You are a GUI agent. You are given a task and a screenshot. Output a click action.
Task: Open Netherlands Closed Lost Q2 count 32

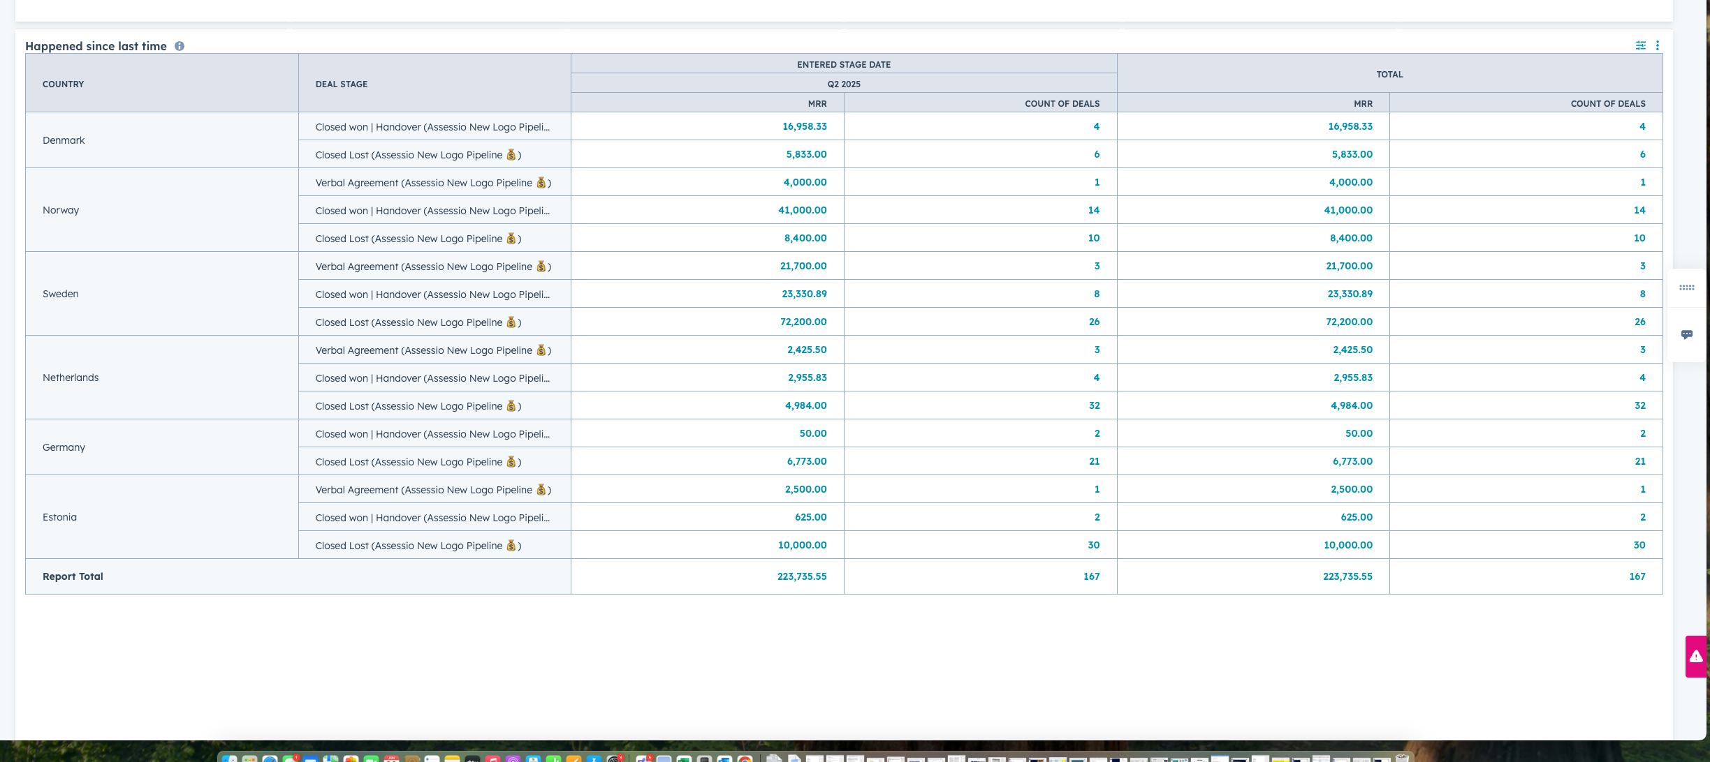pos(1093,405)
